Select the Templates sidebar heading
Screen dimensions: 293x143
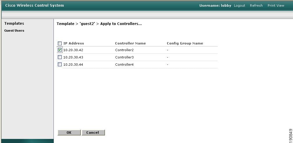[14, 23]
